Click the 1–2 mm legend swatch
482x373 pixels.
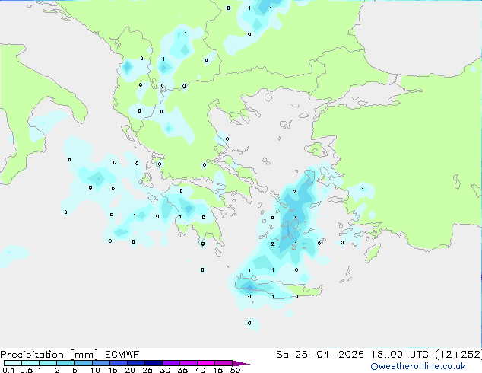(x=48, y=363)
